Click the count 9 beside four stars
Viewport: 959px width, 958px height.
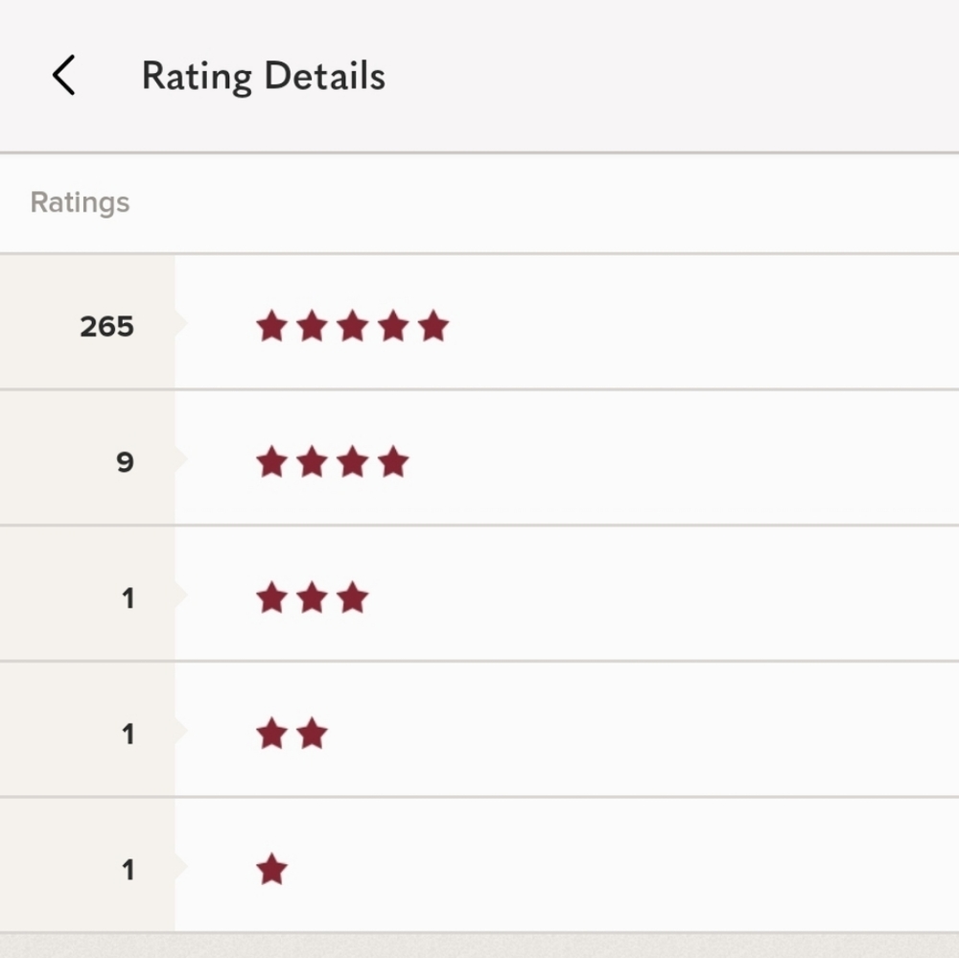tap(125, 463)
